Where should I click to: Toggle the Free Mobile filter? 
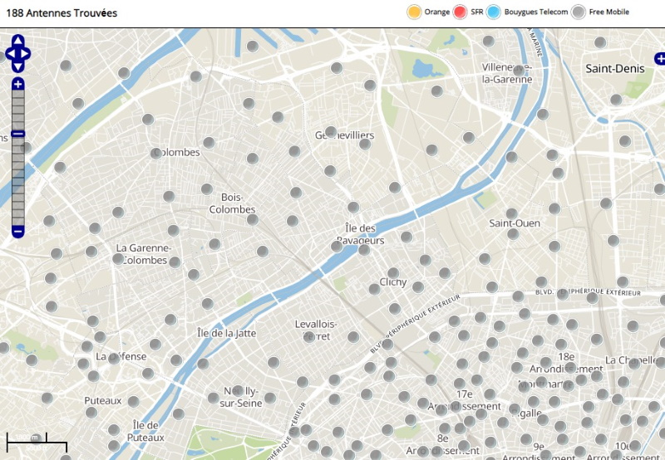pyautogui.click(x=579, y=12)
